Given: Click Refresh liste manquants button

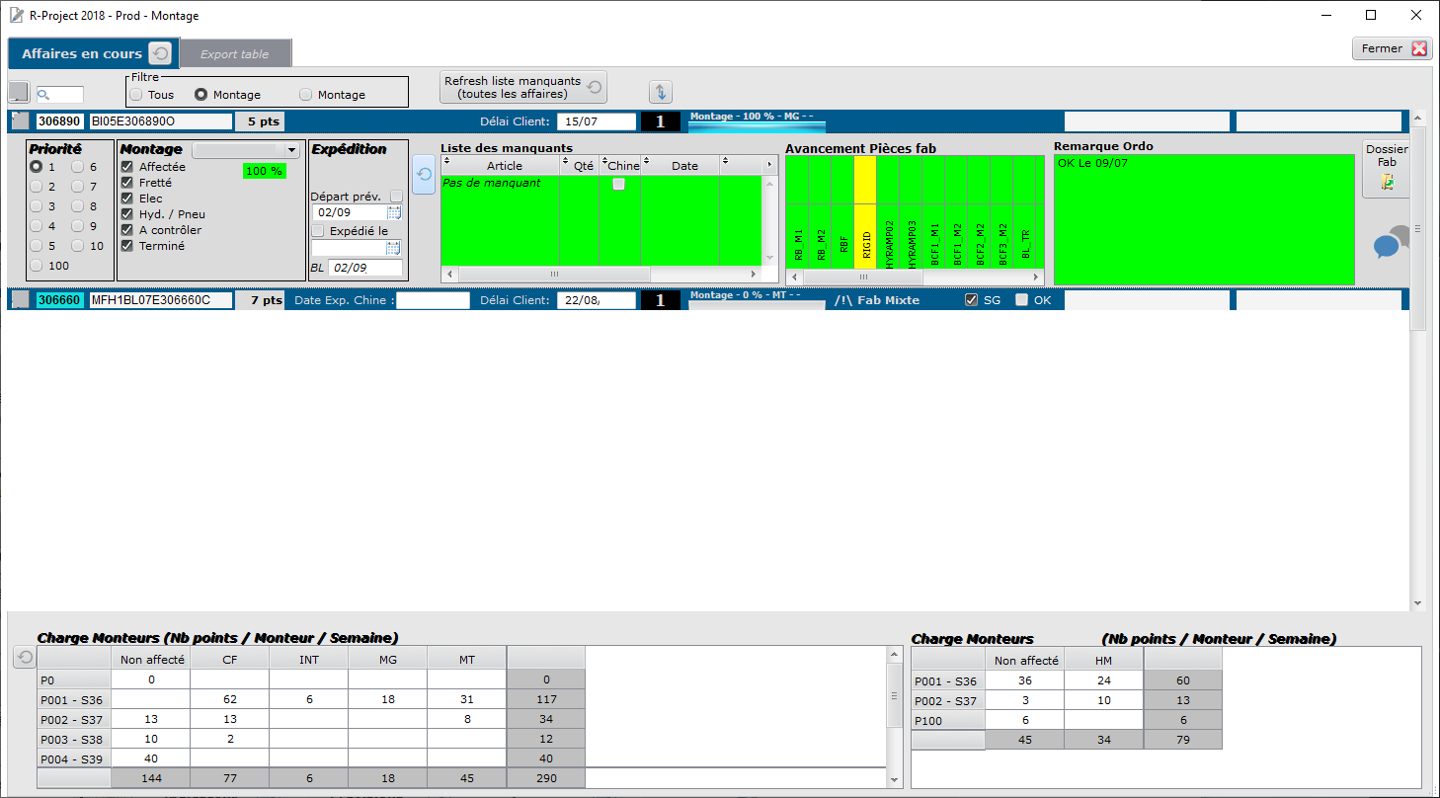Looking at the screenshot, I should [523, 88].
